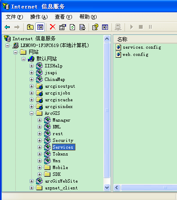177x200 pixels.
Task: Click the arcgisoutput folder icon
Action: (x=39, y=86)
